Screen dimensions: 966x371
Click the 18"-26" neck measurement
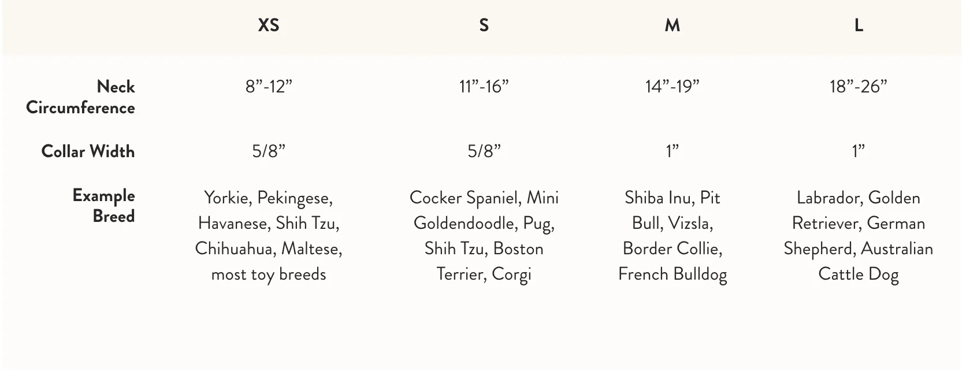(x=859, y=87)
